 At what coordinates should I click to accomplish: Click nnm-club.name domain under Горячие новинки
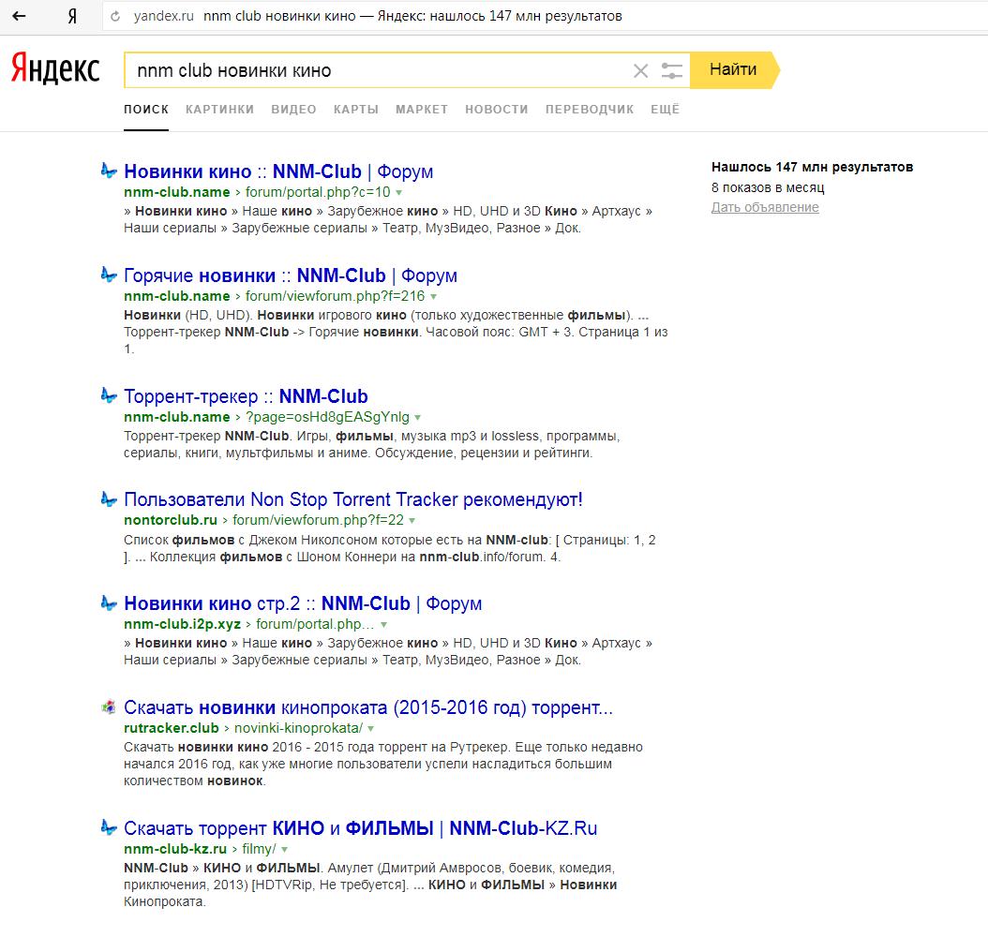(x=177, y=296)
